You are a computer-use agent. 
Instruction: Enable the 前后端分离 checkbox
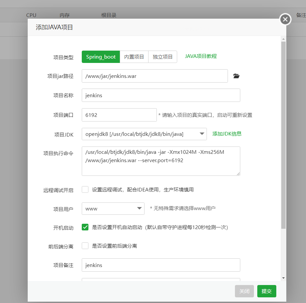pyautogui.click(x=85, y=246)
